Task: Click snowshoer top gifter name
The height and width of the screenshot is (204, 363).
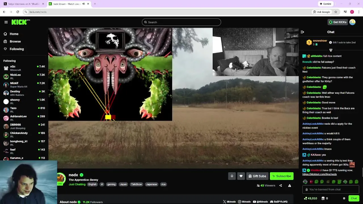Action: 320,41
